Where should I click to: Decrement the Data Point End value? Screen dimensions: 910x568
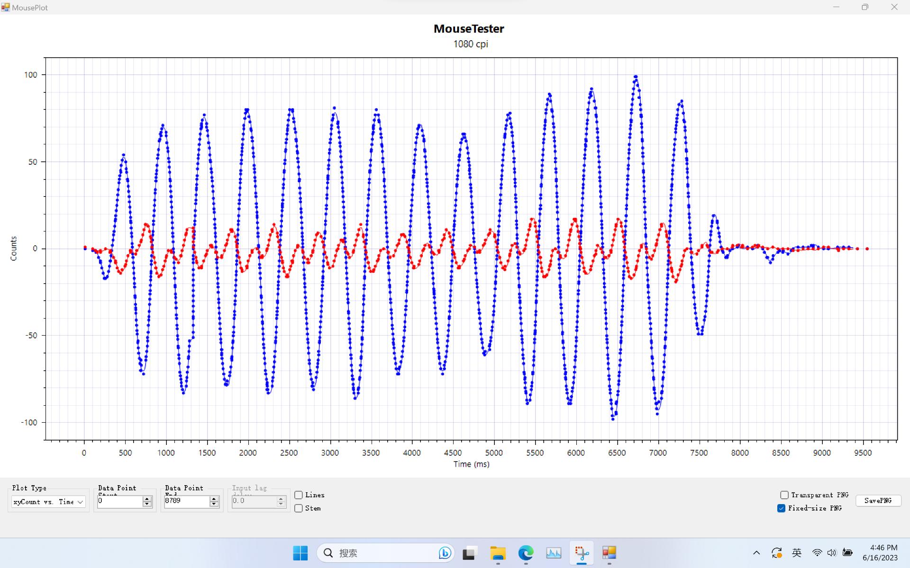point(214,504)
